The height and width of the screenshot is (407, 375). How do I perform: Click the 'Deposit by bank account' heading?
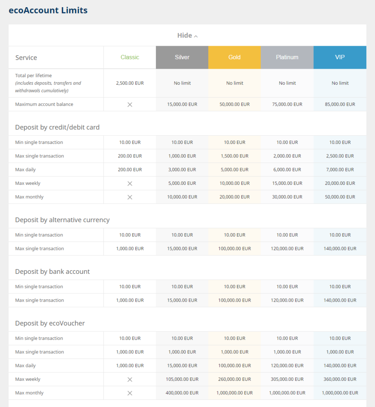(x=52, y=271)
